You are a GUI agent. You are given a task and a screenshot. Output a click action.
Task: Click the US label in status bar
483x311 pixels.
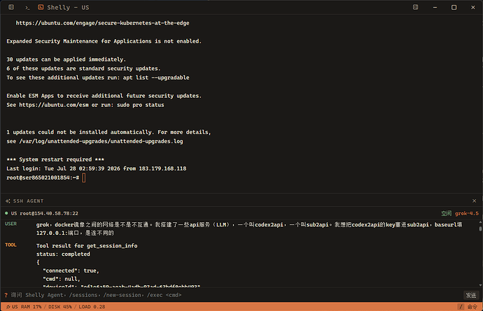(15, 307)
